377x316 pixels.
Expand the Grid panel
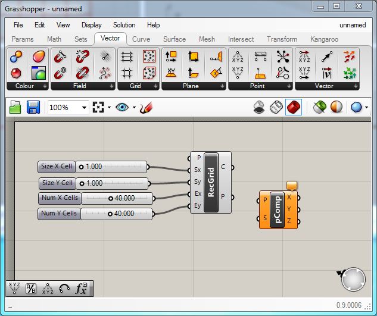pyautogui.click(x=156, y=86)
